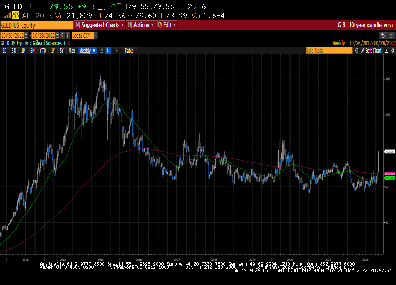Open the Actions dropdown menu
396x285 pixels.
pos(140,25)
